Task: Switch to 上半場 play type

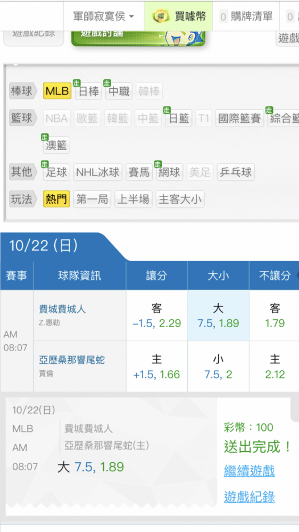Action: (x=134, y=199)
